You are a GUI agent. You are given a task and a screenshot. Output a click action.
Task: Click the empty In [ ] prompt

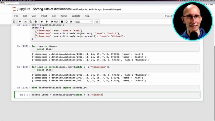point(25,95)
